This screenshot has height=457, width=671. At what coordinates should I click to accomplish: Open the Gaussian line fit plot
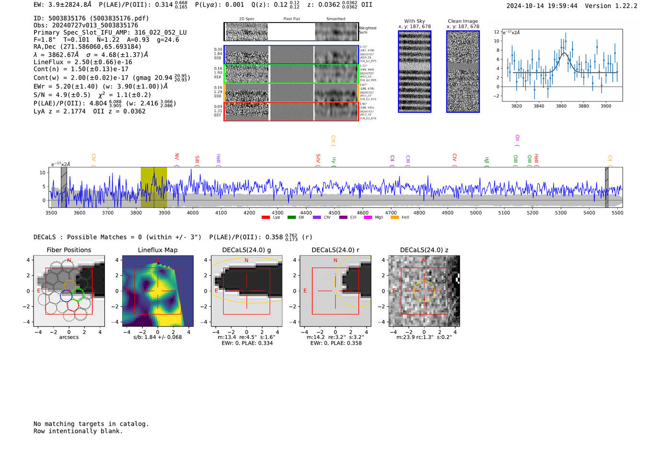tap(562, 65)
